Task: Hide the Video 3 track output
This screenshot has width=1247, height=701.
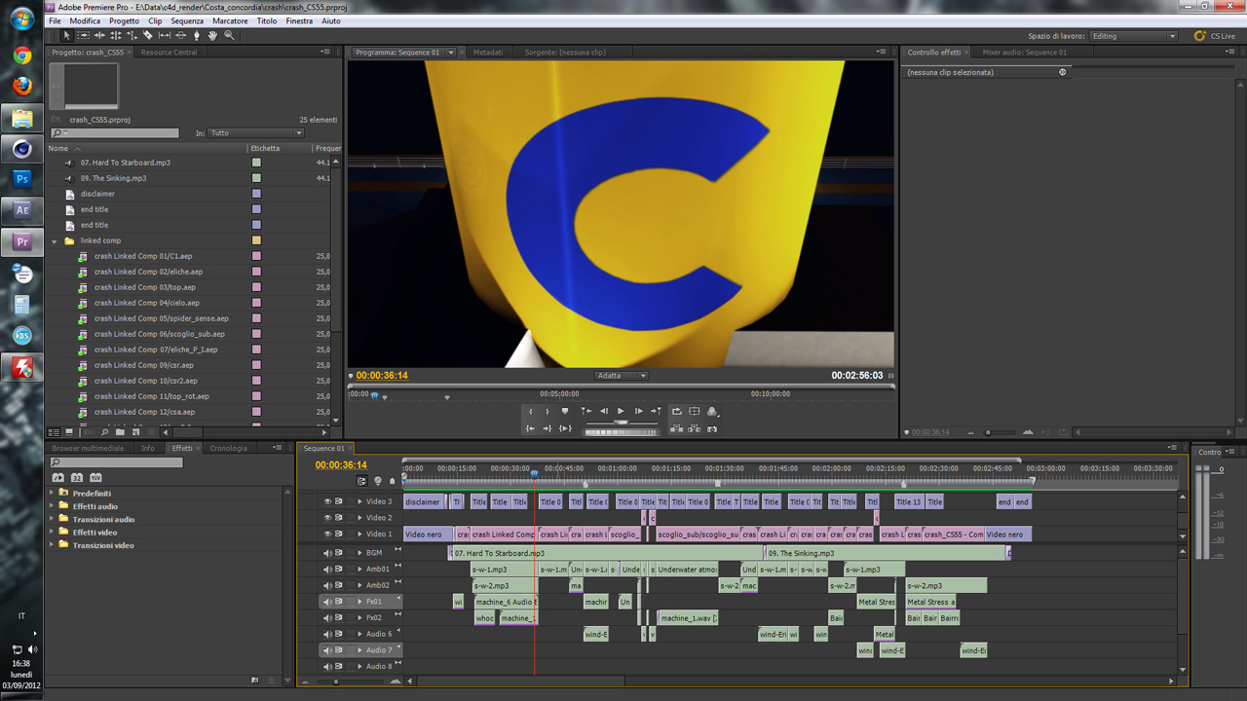Action: point(327,501)
